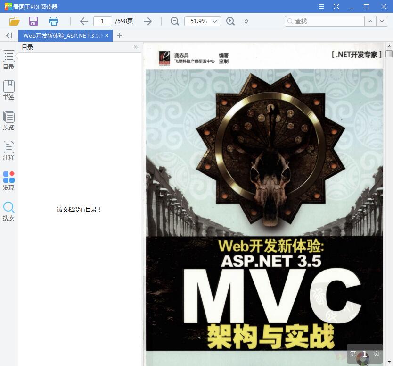The width and height of the screenshot is (393, 366).
Task: Click the 查找 search input box
Action: coord(324,21)
